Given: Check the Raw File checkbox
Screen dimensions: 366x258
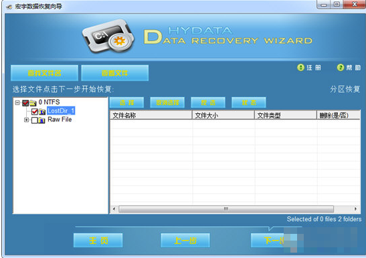Looking at the screenshot, I should 35,121.
